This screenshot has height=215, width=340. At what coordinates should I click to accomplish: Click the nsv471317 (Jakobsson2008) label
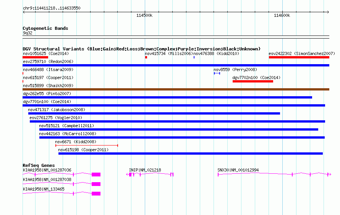coord(57,110)
